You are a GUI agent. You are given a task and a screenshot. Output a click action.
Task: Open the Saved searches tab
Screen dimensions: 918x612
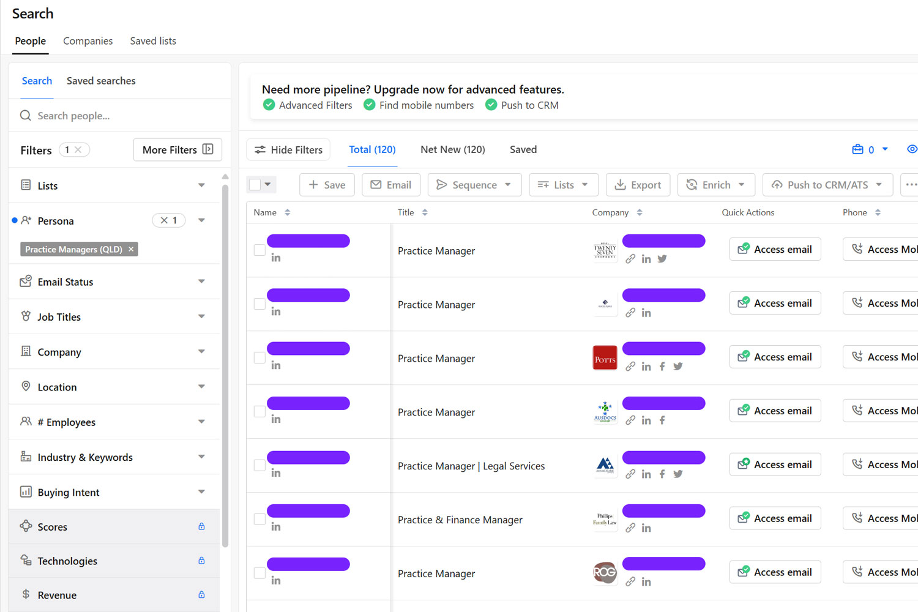tap(100, 80)
